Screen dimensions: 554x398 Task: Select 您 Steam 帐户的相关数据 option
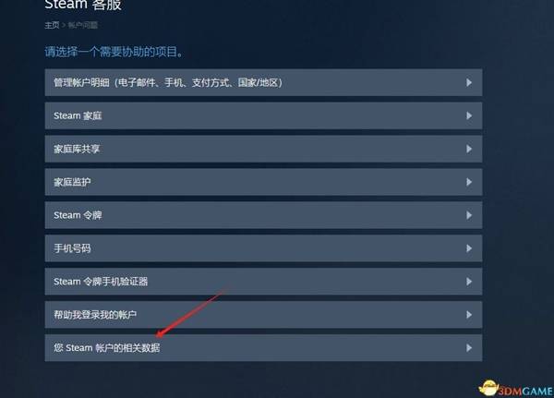pos(263,348)
